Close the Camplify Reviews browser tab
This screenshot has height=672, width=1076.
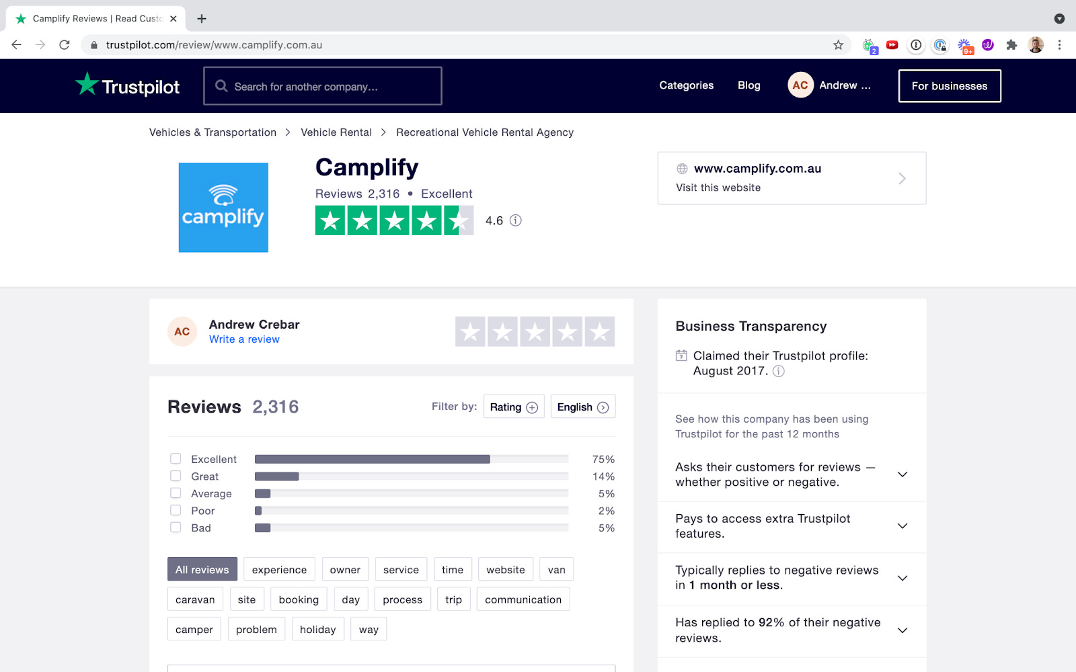[174, 19]
